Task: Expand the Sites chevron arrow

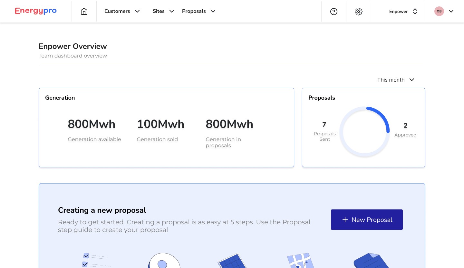Action: tap(172, 11)
